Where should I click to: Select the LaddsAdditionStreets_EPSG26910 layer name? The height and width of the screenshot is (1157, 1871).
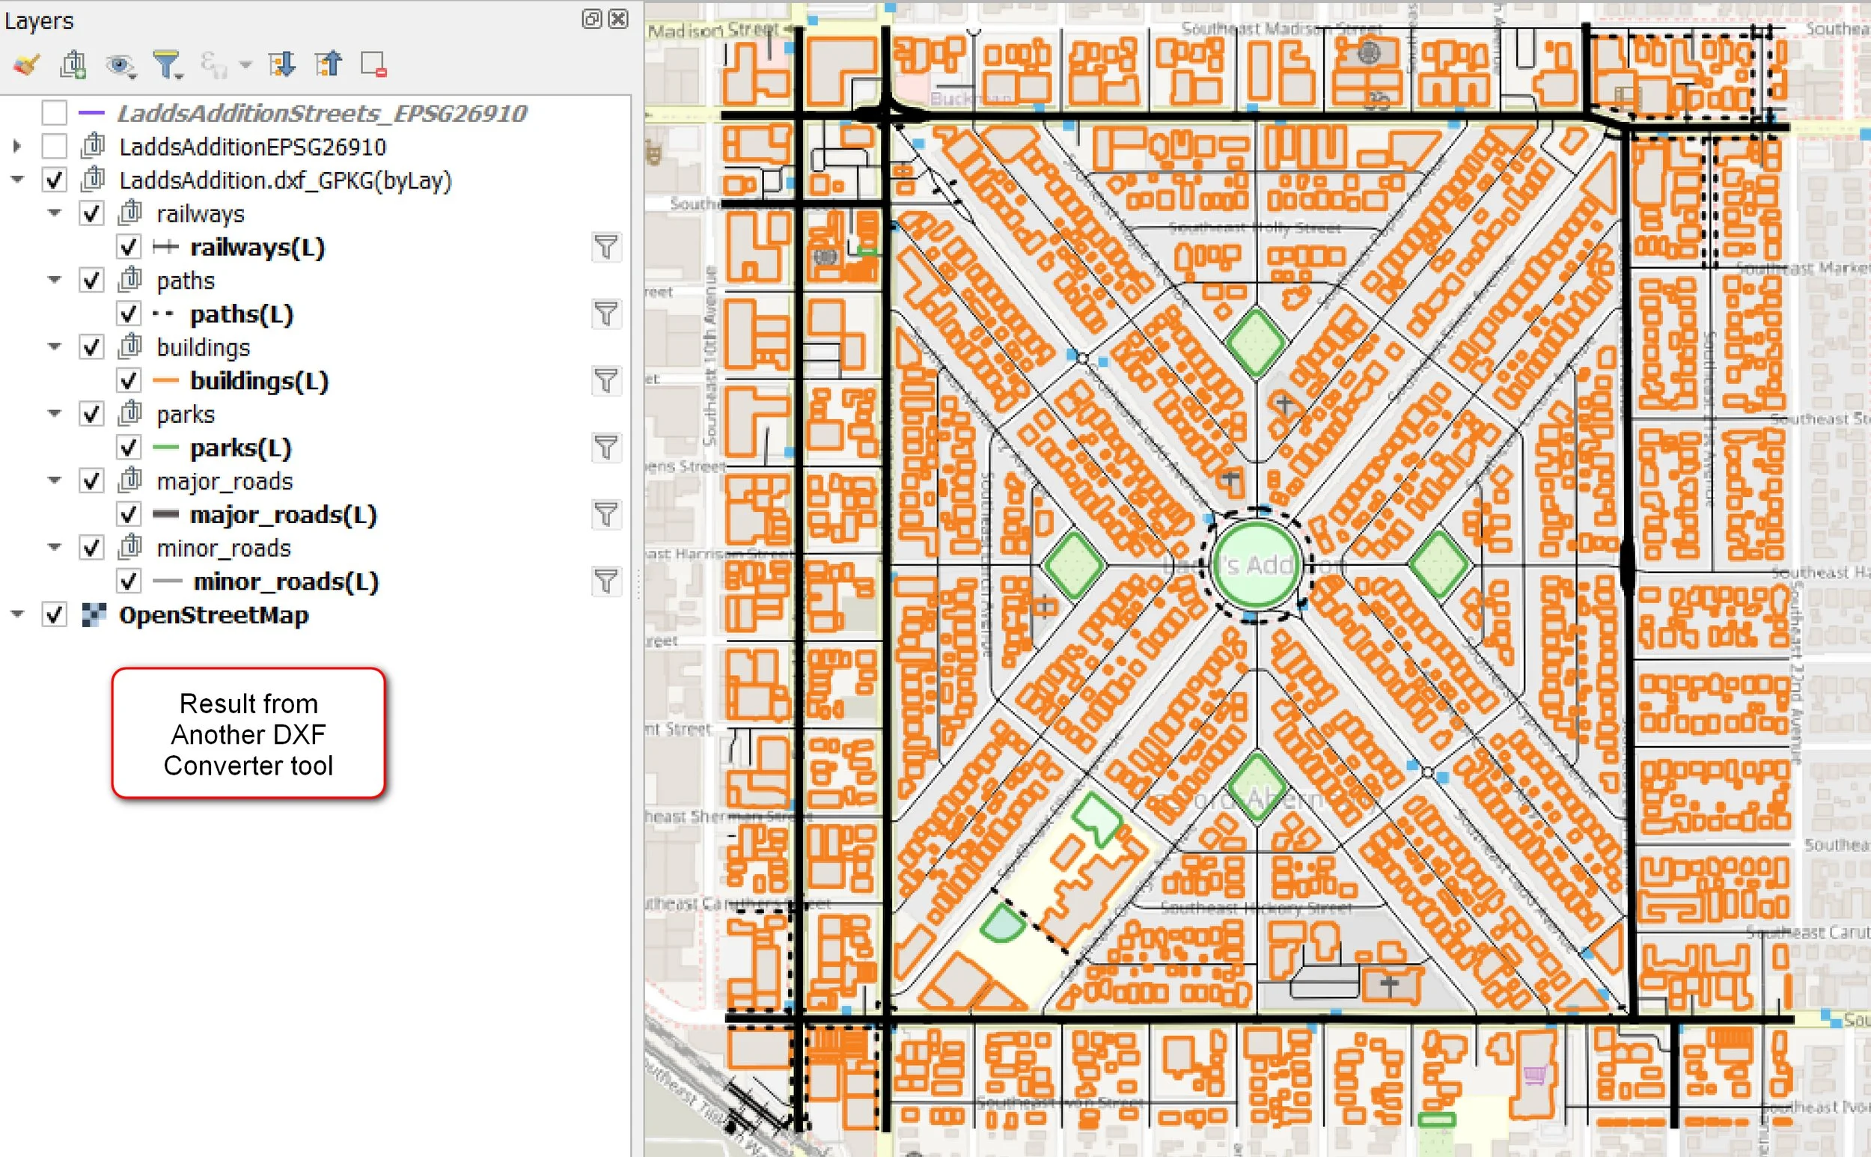click(x=321, y=112)
